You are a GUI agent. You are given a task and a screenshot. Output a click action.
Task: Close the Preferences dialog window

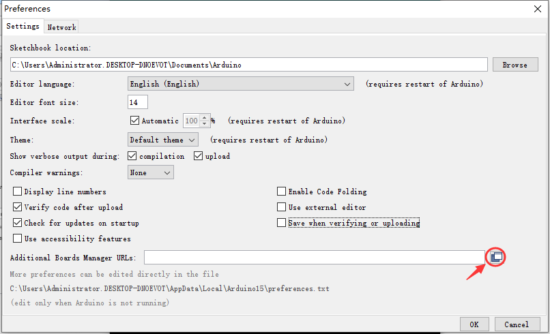(537, 9)
